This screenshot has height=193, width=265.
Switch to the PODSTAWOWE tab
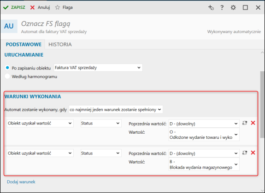[24, 44]
